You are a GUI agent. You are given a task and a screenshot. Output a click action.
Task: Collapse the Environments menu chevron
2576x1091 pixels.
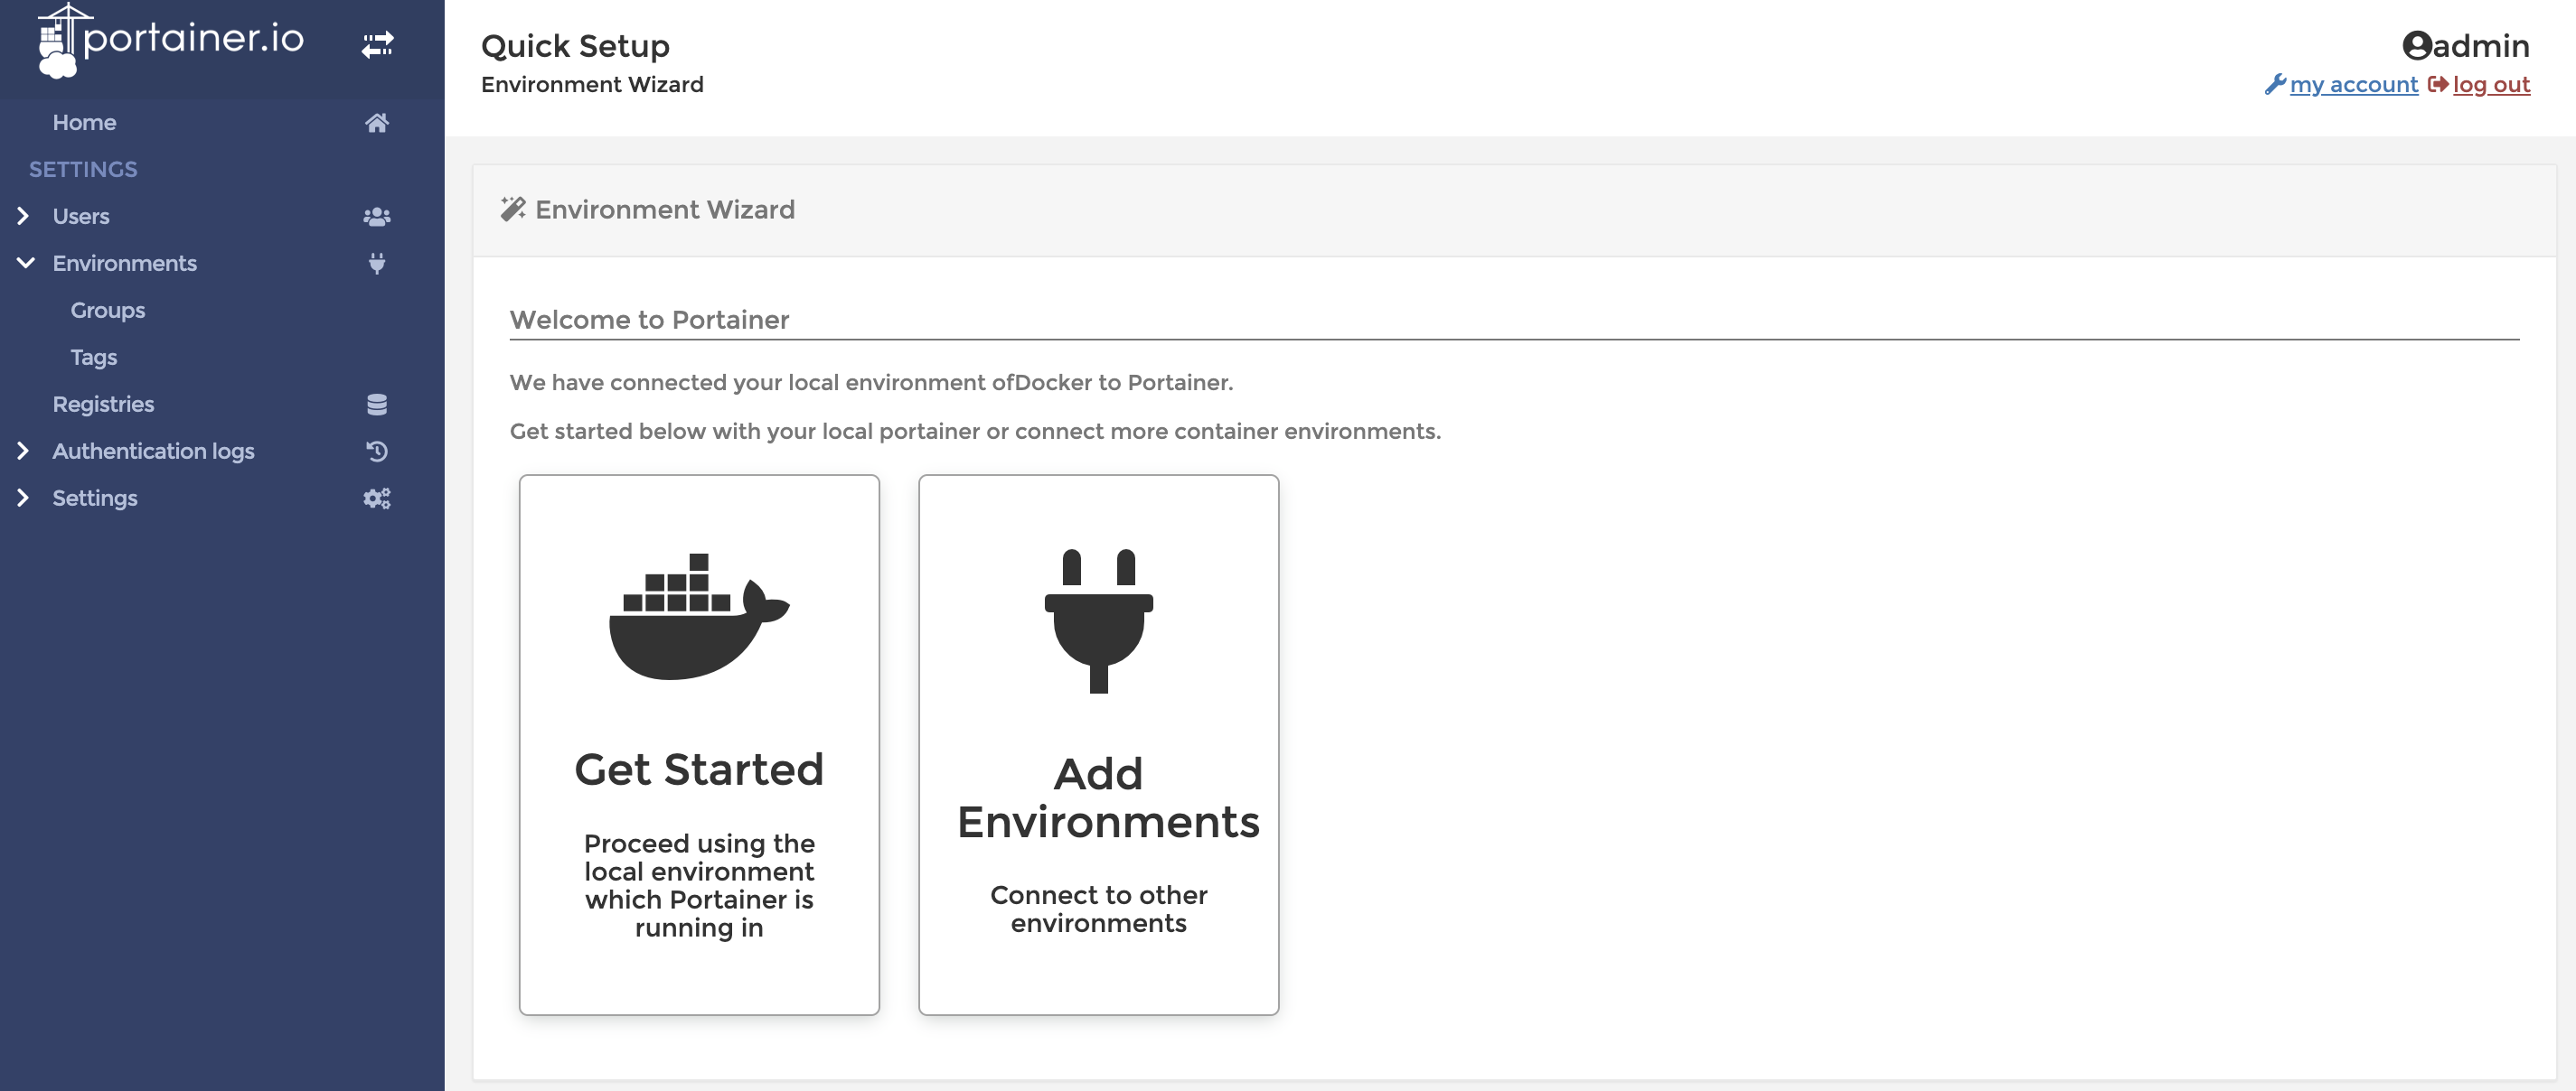click(x=26, y=264)
